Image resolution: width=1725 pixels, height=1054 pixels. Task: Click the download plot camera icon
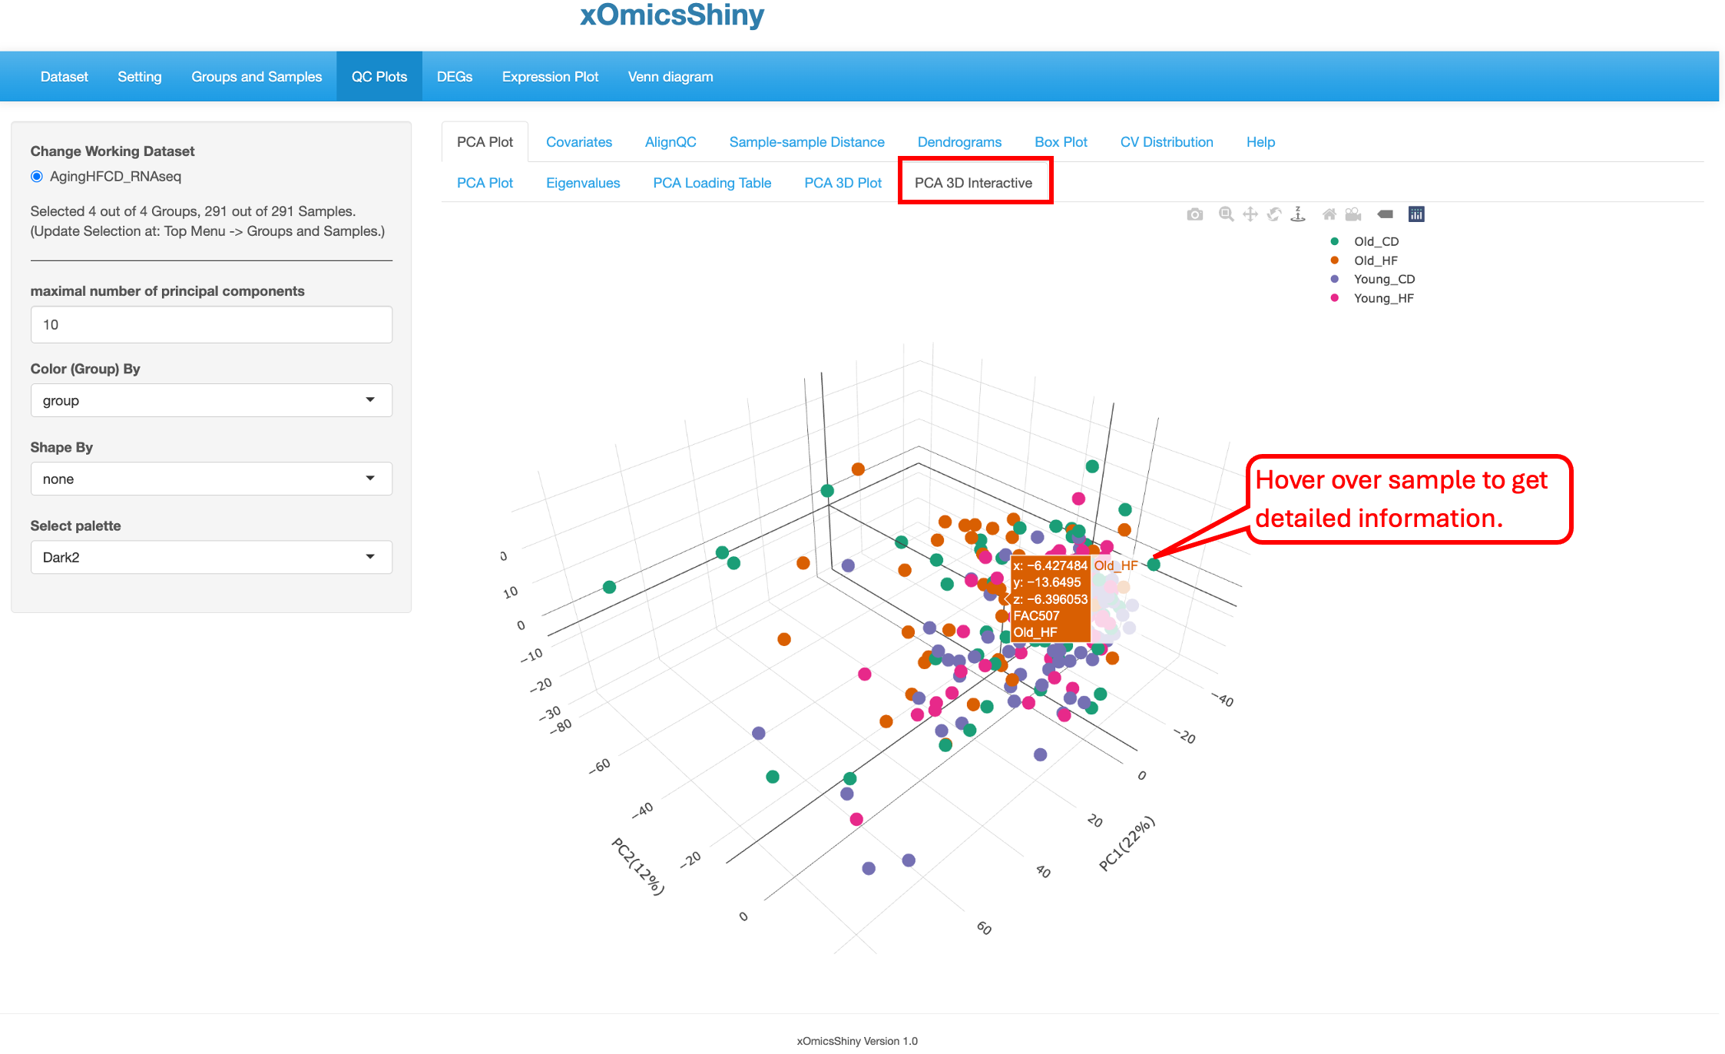click(x=1194, y=214)
